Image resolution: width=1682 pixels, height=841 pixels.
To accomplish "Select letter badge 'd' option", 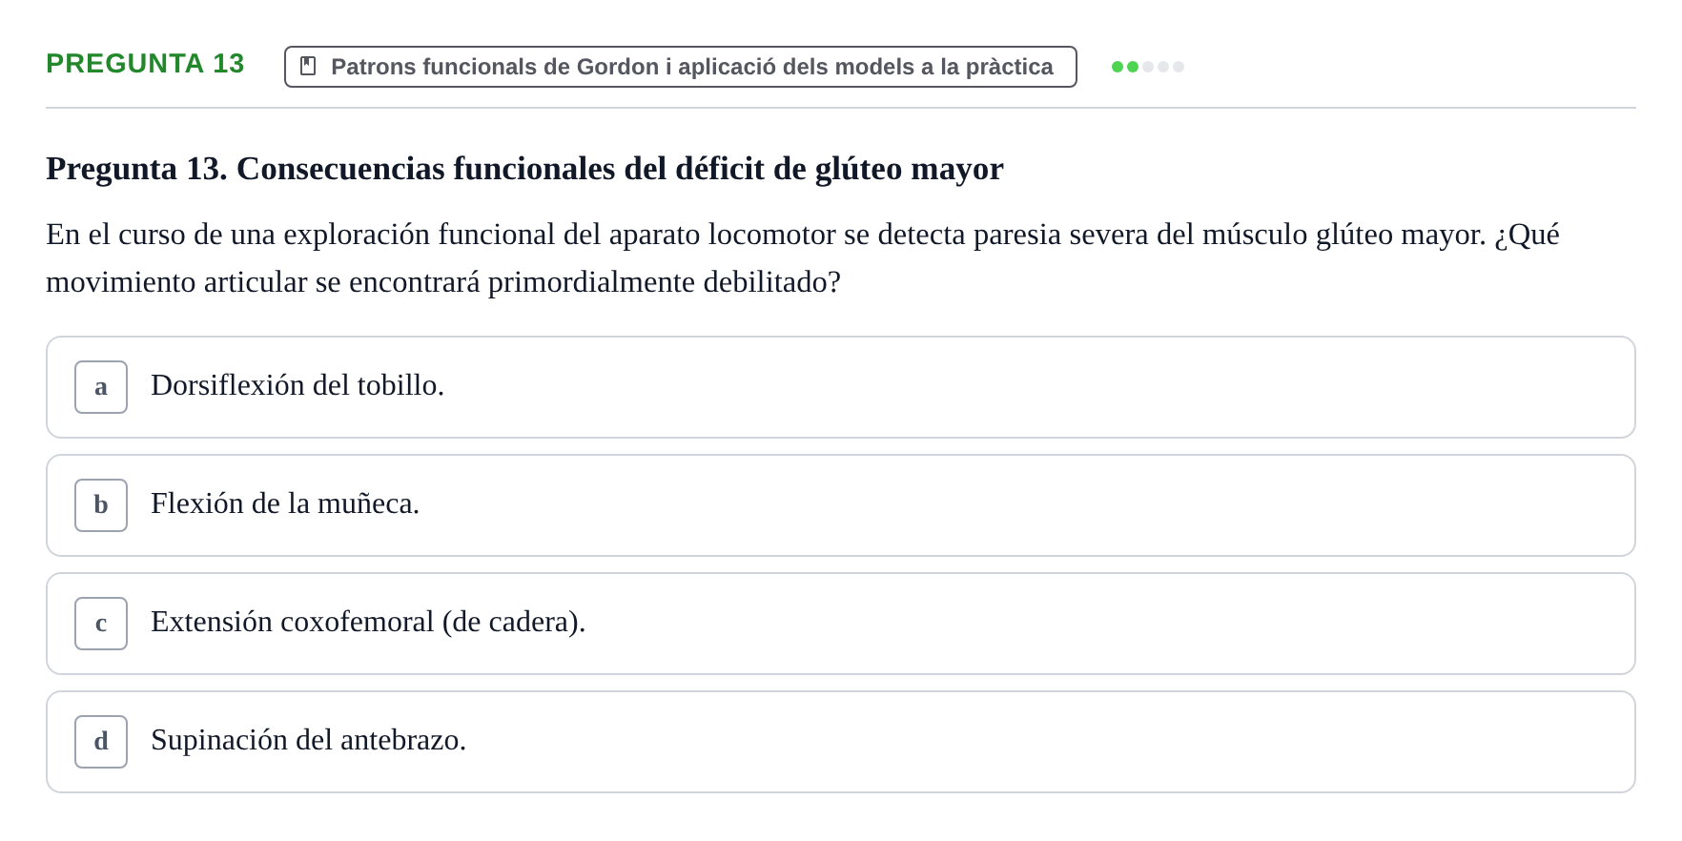I will (101, 742).
